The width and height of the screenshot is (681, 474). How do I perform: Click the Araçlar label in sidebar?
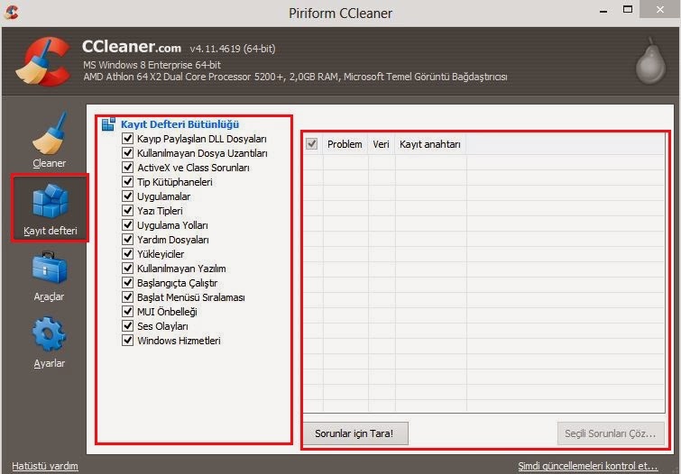[49, 296]
